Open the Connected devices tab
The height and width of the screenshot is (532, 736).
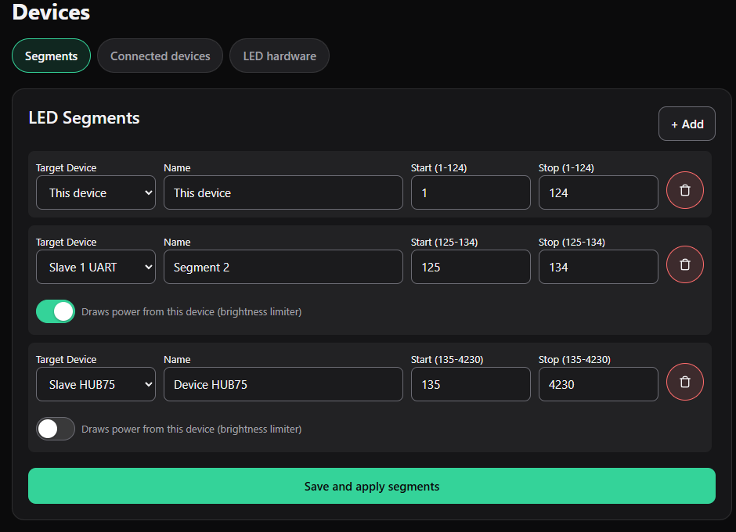click(160, 56)
